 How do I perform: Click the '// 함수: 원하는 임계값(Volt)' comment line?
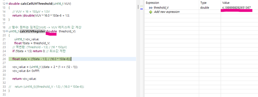(45, 27)
